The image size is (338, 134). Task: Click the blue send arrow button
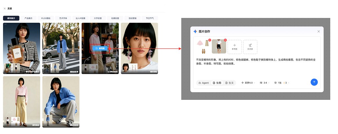[x=314, y=82]
